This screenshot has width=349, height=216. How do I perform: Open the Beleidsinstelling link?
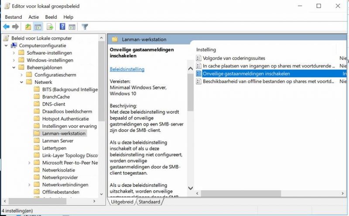[127, 69]
